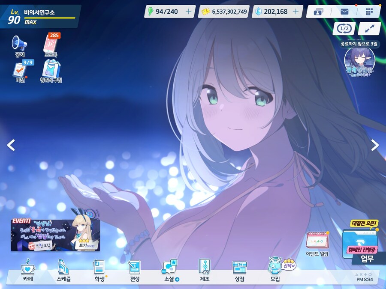Screen dimensions: 386x289
Task: Tap the 캠페인 진행중 pink label
Action: tap(362, 250)
